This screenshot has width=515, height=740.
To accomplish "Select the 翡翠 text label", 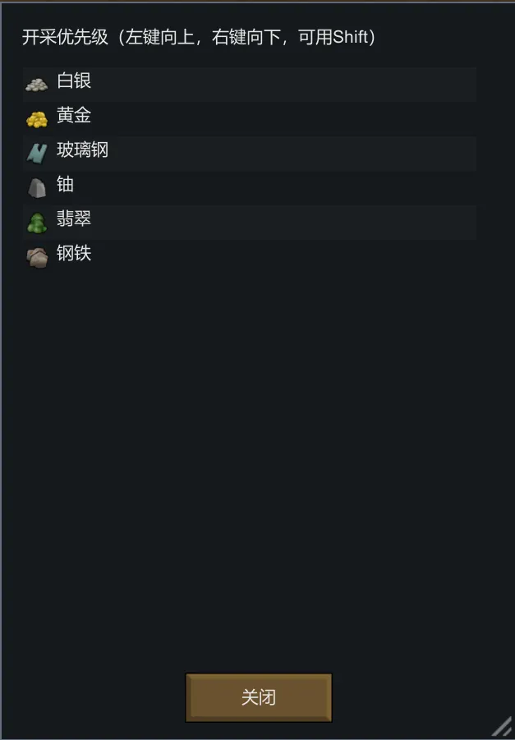I will coord(74,219).
